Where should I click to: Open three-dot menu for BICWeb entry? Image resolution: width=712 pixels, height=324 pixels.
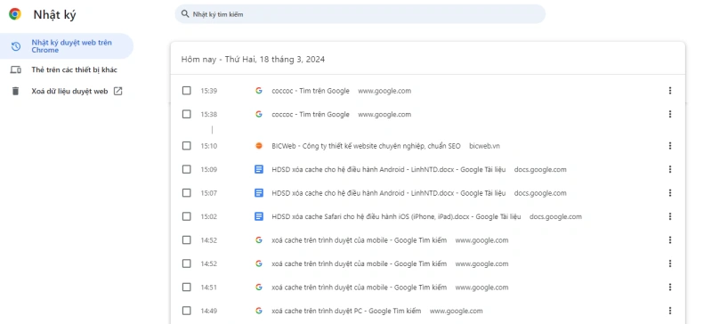(670, 146)
